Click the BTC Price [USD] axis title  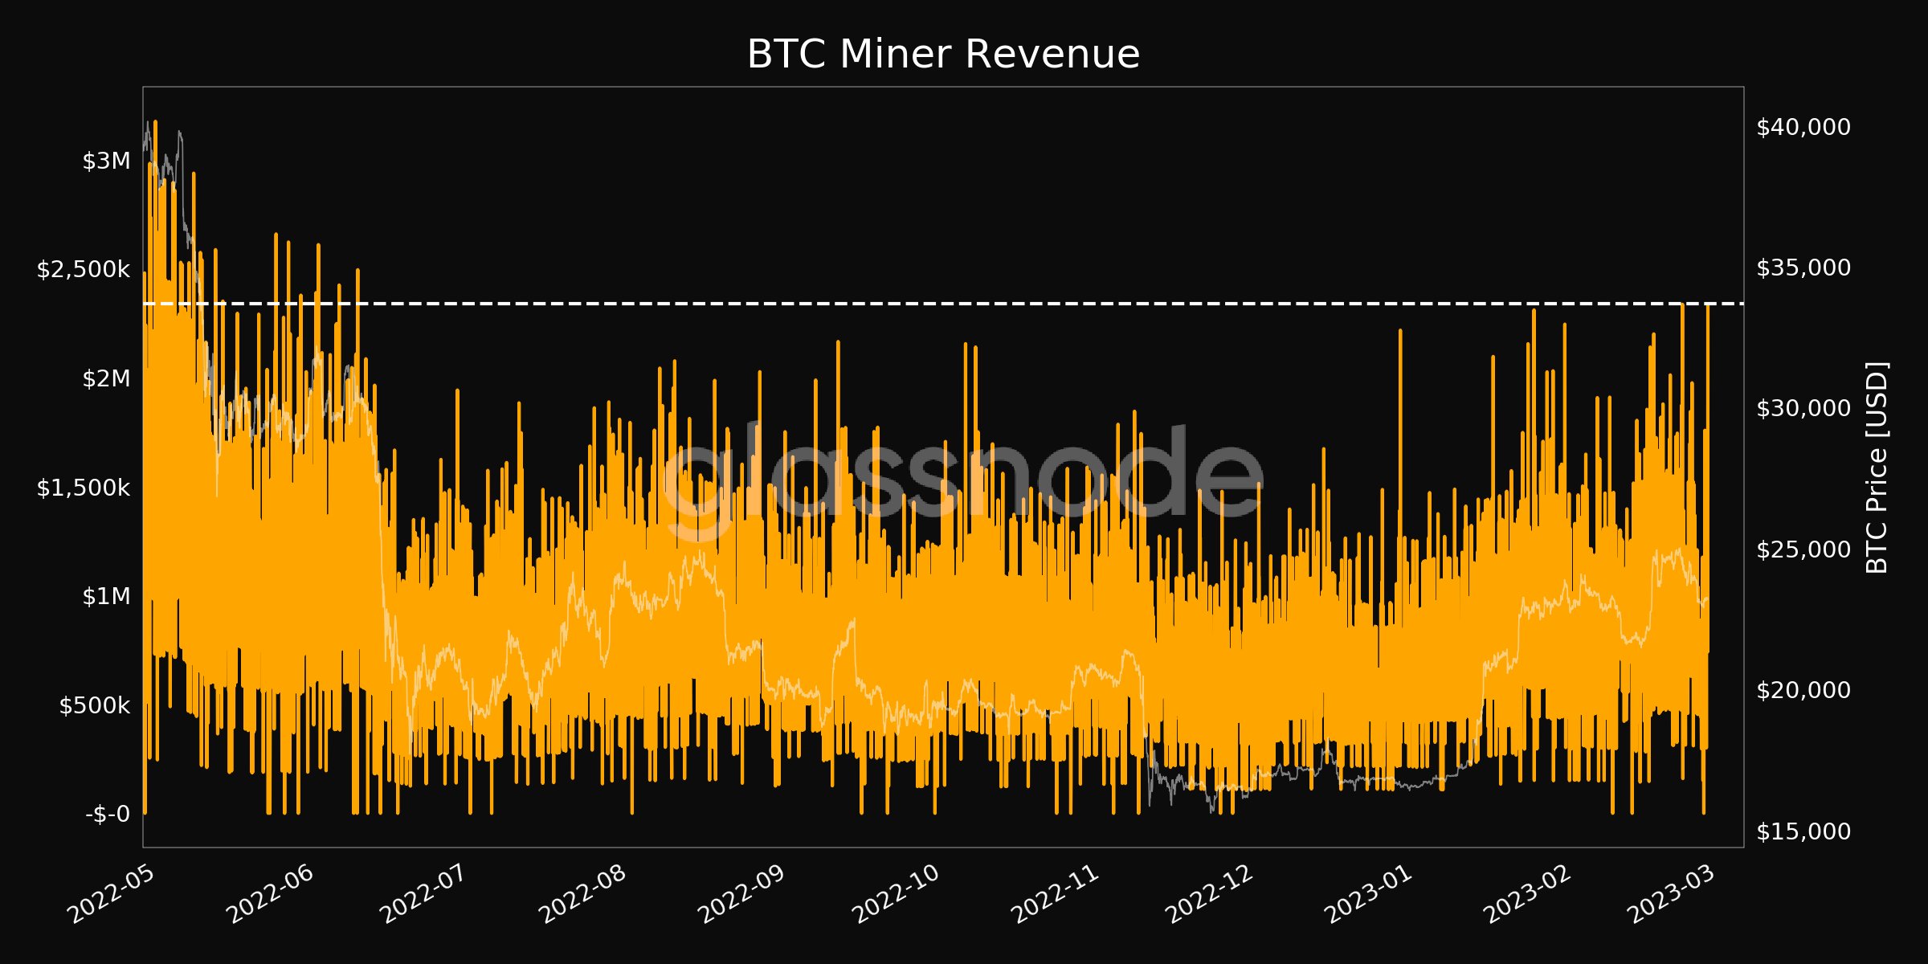tap(1877, 468)
